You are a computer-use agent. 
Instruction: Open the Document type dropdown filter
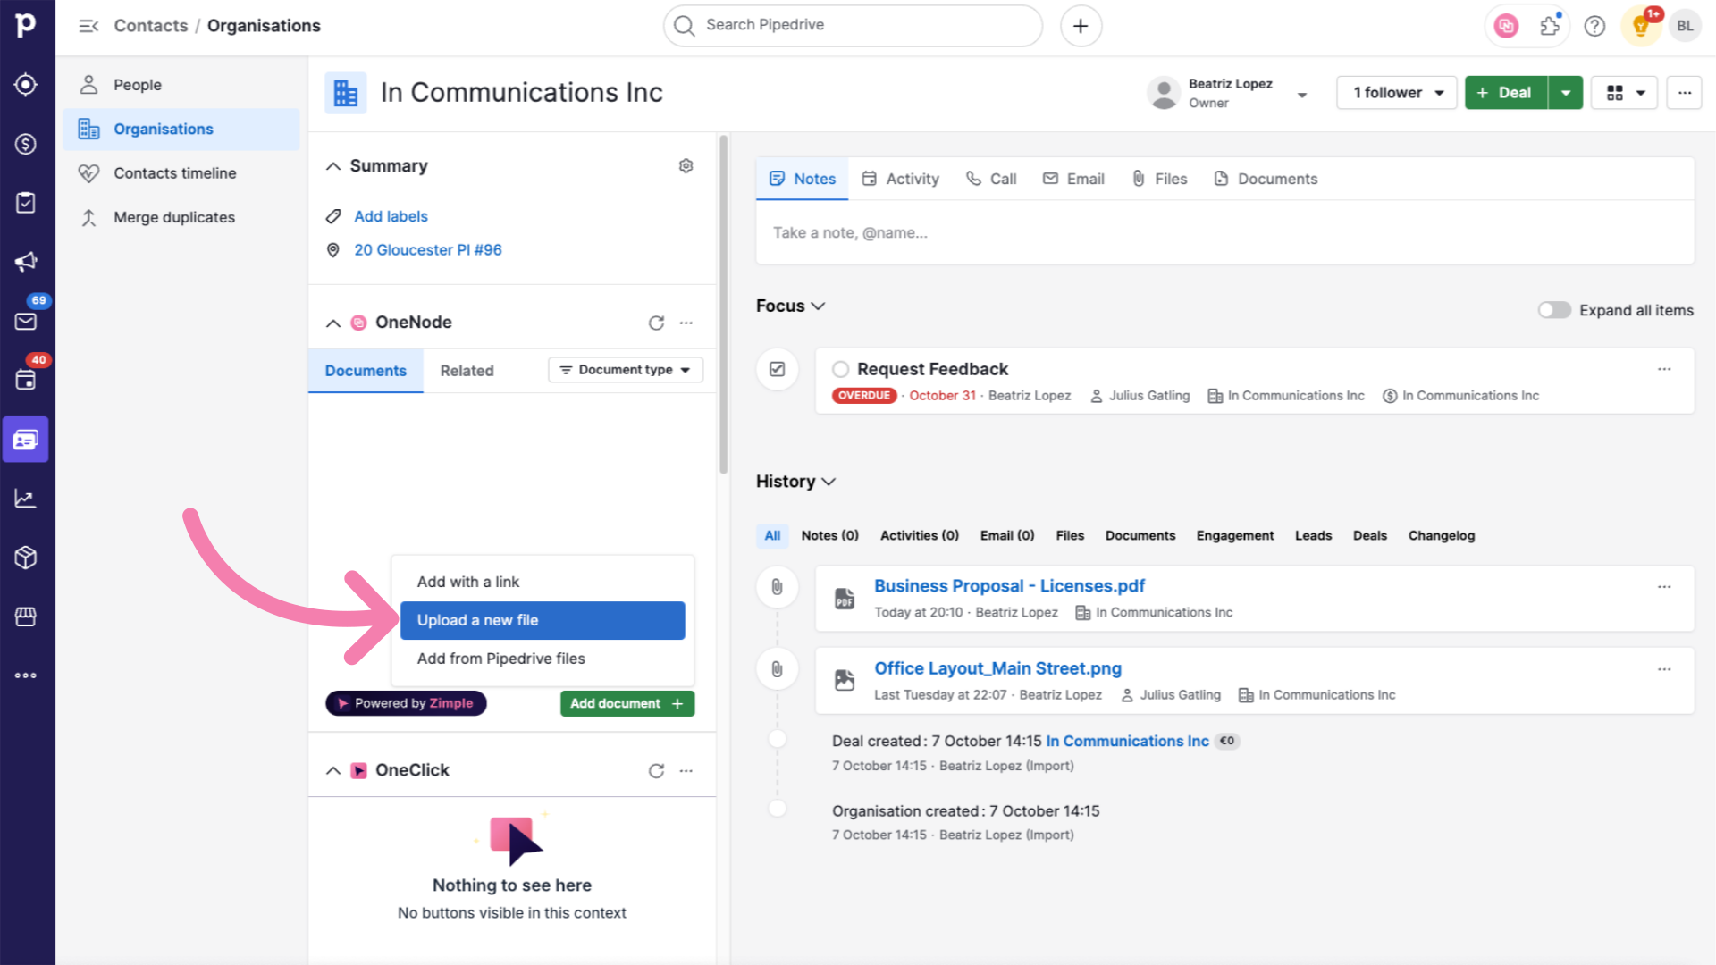point(624,370)
